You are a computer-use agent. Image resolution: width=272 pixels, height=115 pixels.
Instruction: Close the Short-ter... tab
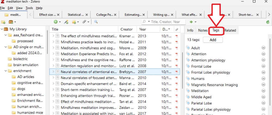pos(257,15)
